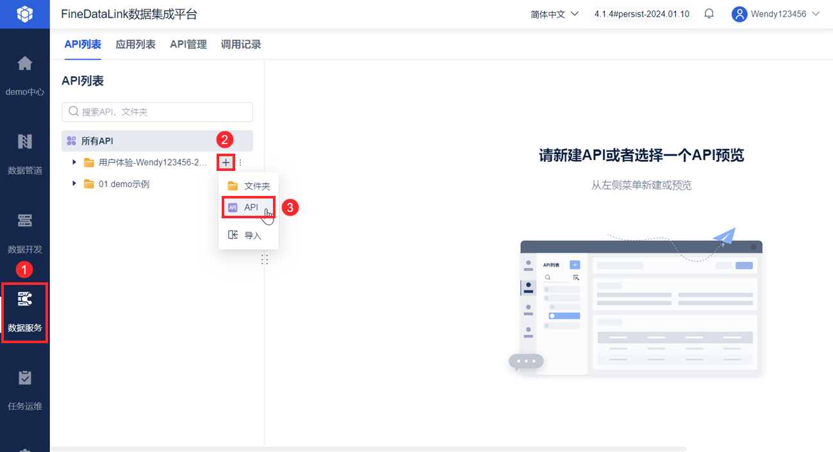Click the version label 4.1.4#persist-2024.01.10
This screenshot has height=452, width=833.
pos(642,14)
